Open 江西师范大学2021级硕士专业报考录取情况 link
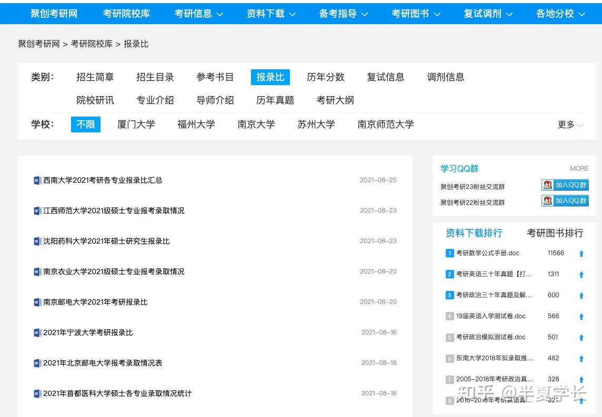The image size is (602, 417). tap(114, 211)
